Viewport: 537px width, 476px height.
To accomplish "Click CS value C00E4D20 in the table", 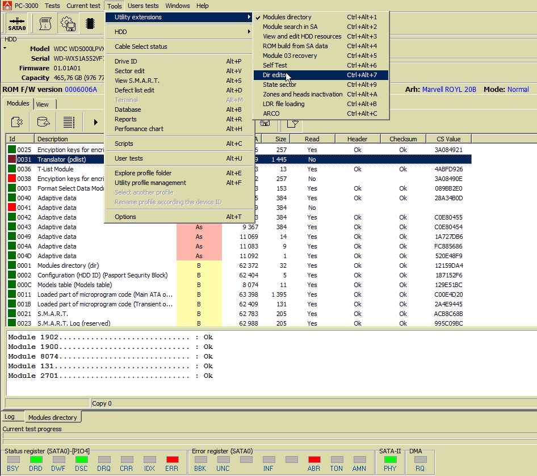I will coord(448,294).
